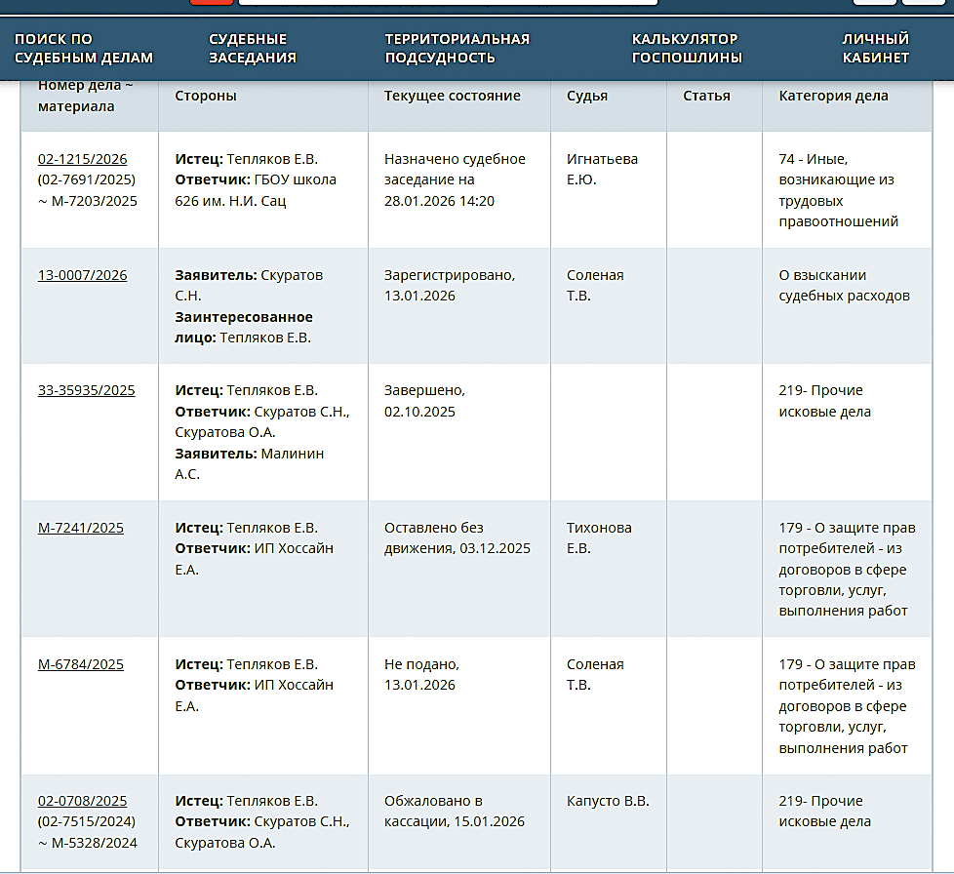Open case link 02-1215/2026
The height and width of the screenshot is (874, 954).
click(x=82, y=159)
